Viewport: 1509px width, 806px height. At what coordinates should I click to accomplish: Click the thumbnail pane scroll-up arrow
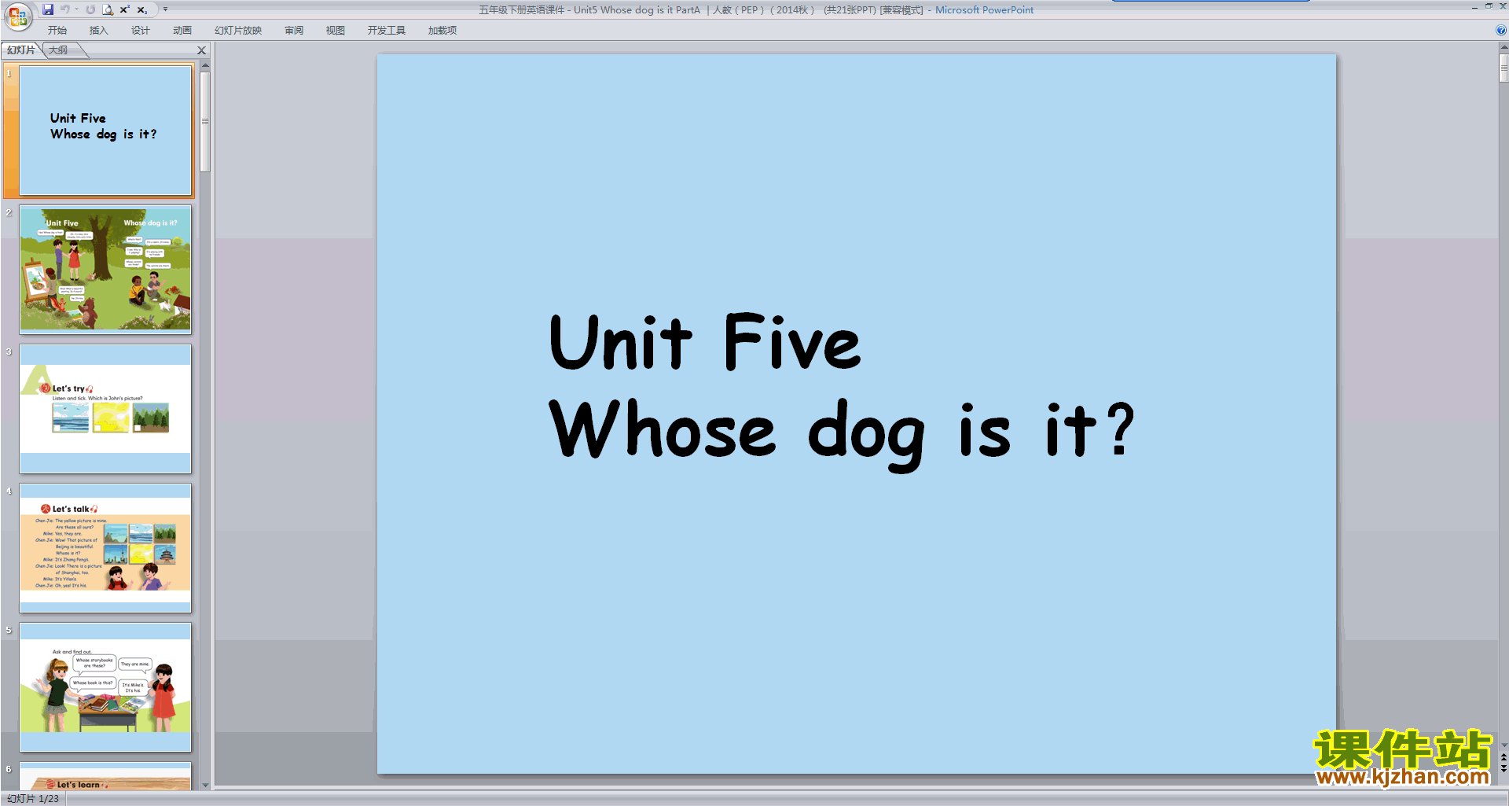pos(205,65)
